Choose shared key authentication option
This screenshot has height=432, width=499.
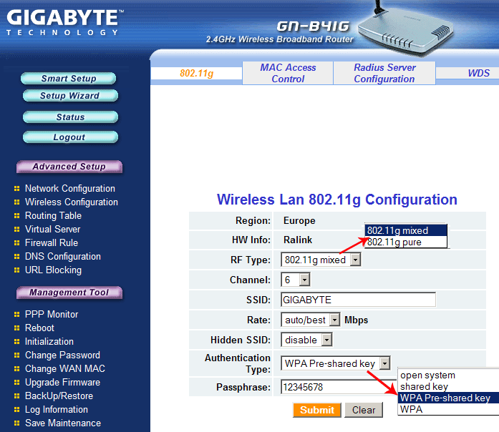[449, 386]
